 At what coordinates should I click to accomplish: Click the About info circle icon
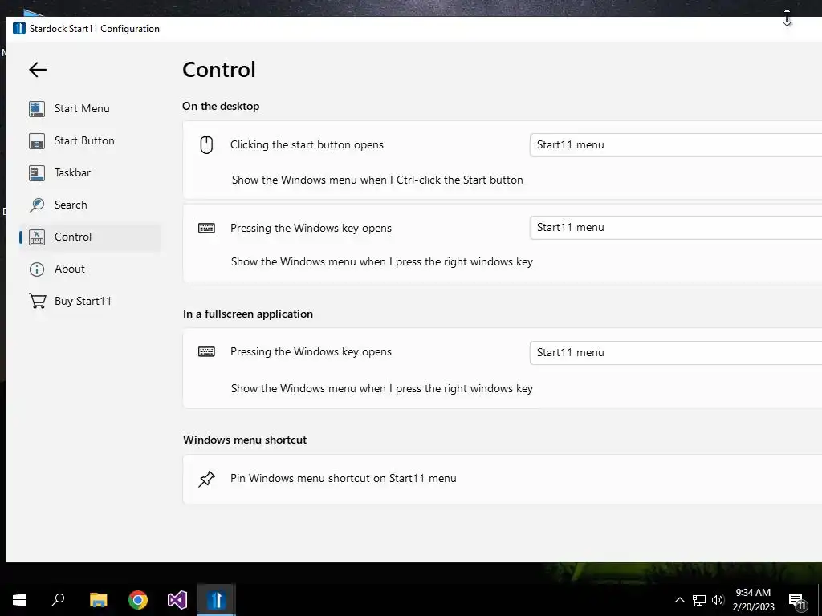click(x=37, y=269)
